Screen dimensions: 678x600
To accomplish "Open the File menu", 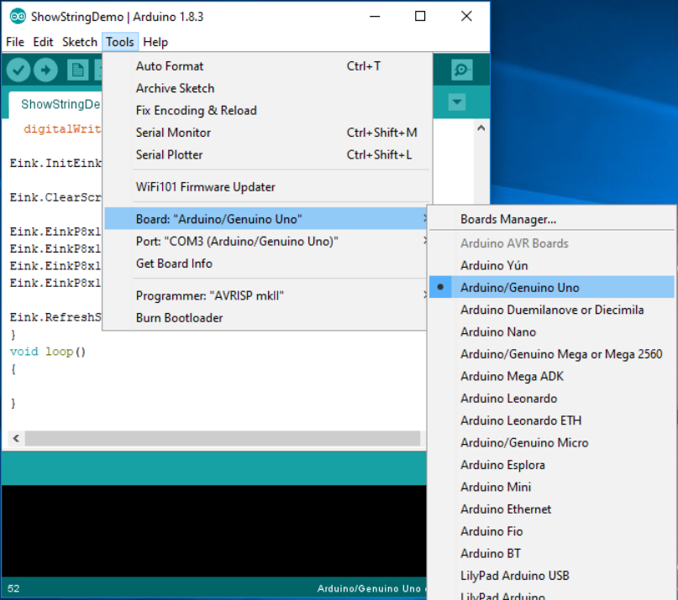I will point(15,42).
